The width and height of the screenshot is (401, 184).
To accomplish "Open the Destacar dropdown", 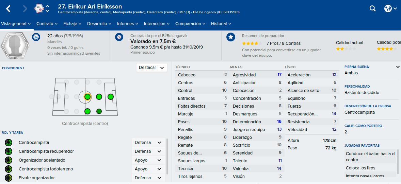I will (x=152, y=68).
